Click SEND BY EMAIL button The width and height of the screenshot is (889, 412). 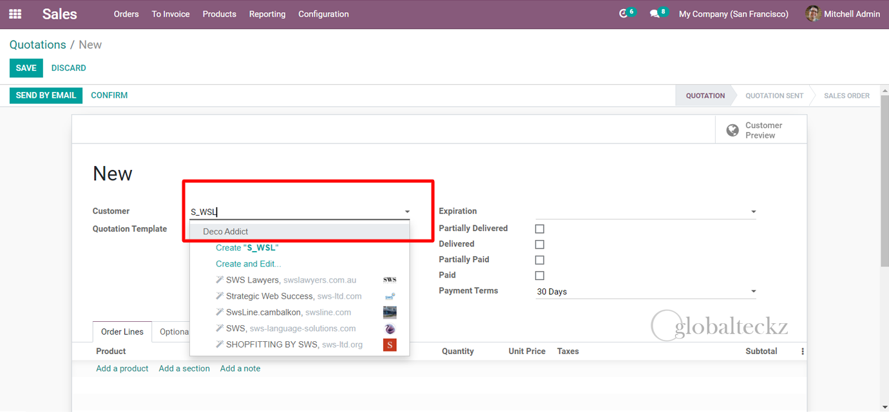[x=46, y=95]
